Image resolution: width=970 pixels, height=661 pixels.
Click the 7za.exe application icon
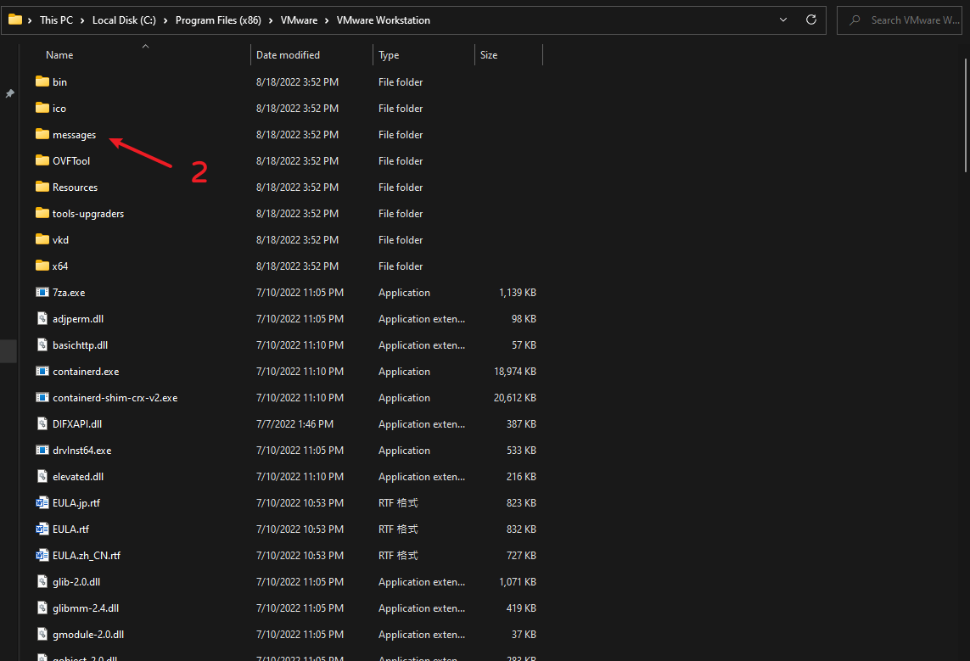pyautogui.click(x=42, y=293)
